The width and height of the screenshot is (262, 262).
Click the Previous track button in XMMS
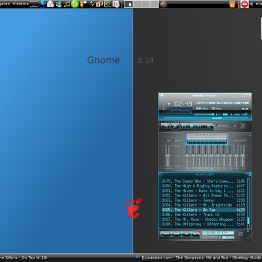(x=166, y=126)
